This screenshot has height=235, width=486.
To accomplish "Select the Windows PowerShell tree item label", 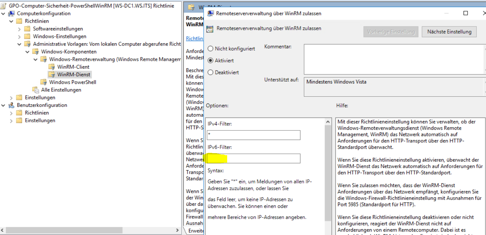I will 73,82.
